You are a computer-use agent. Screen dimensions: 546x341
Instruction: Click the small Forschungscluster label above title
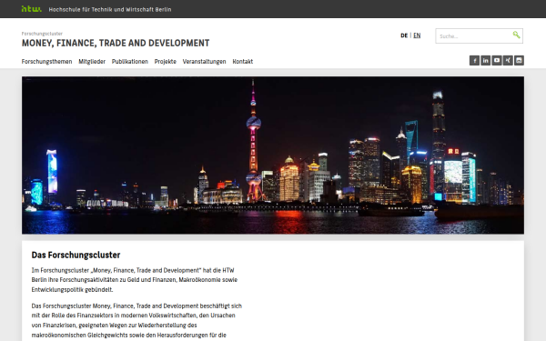pyautogui.click(x=42, y=34)
